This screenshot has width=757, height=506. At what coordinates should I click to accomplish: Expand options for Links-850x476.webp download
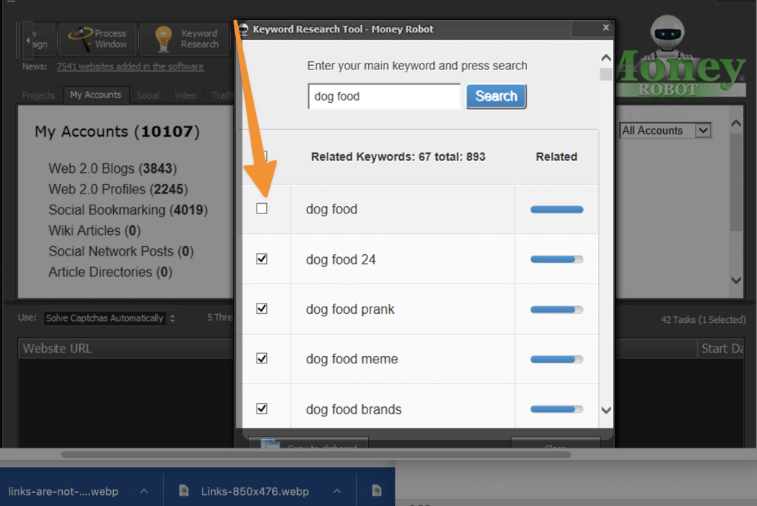click(336, 491)
